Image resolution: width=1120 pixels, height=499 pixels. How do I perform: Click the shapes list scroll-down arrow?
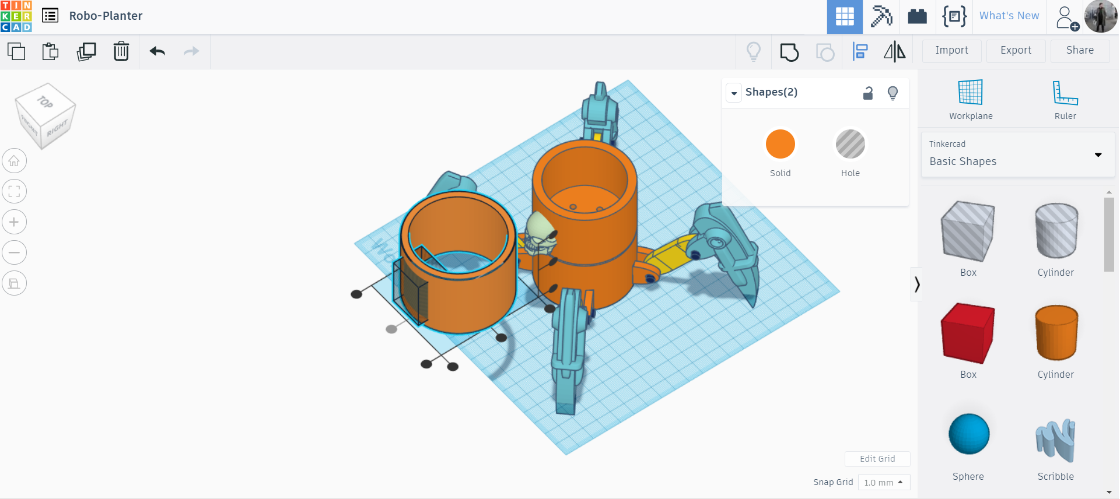click(1109, 493)
